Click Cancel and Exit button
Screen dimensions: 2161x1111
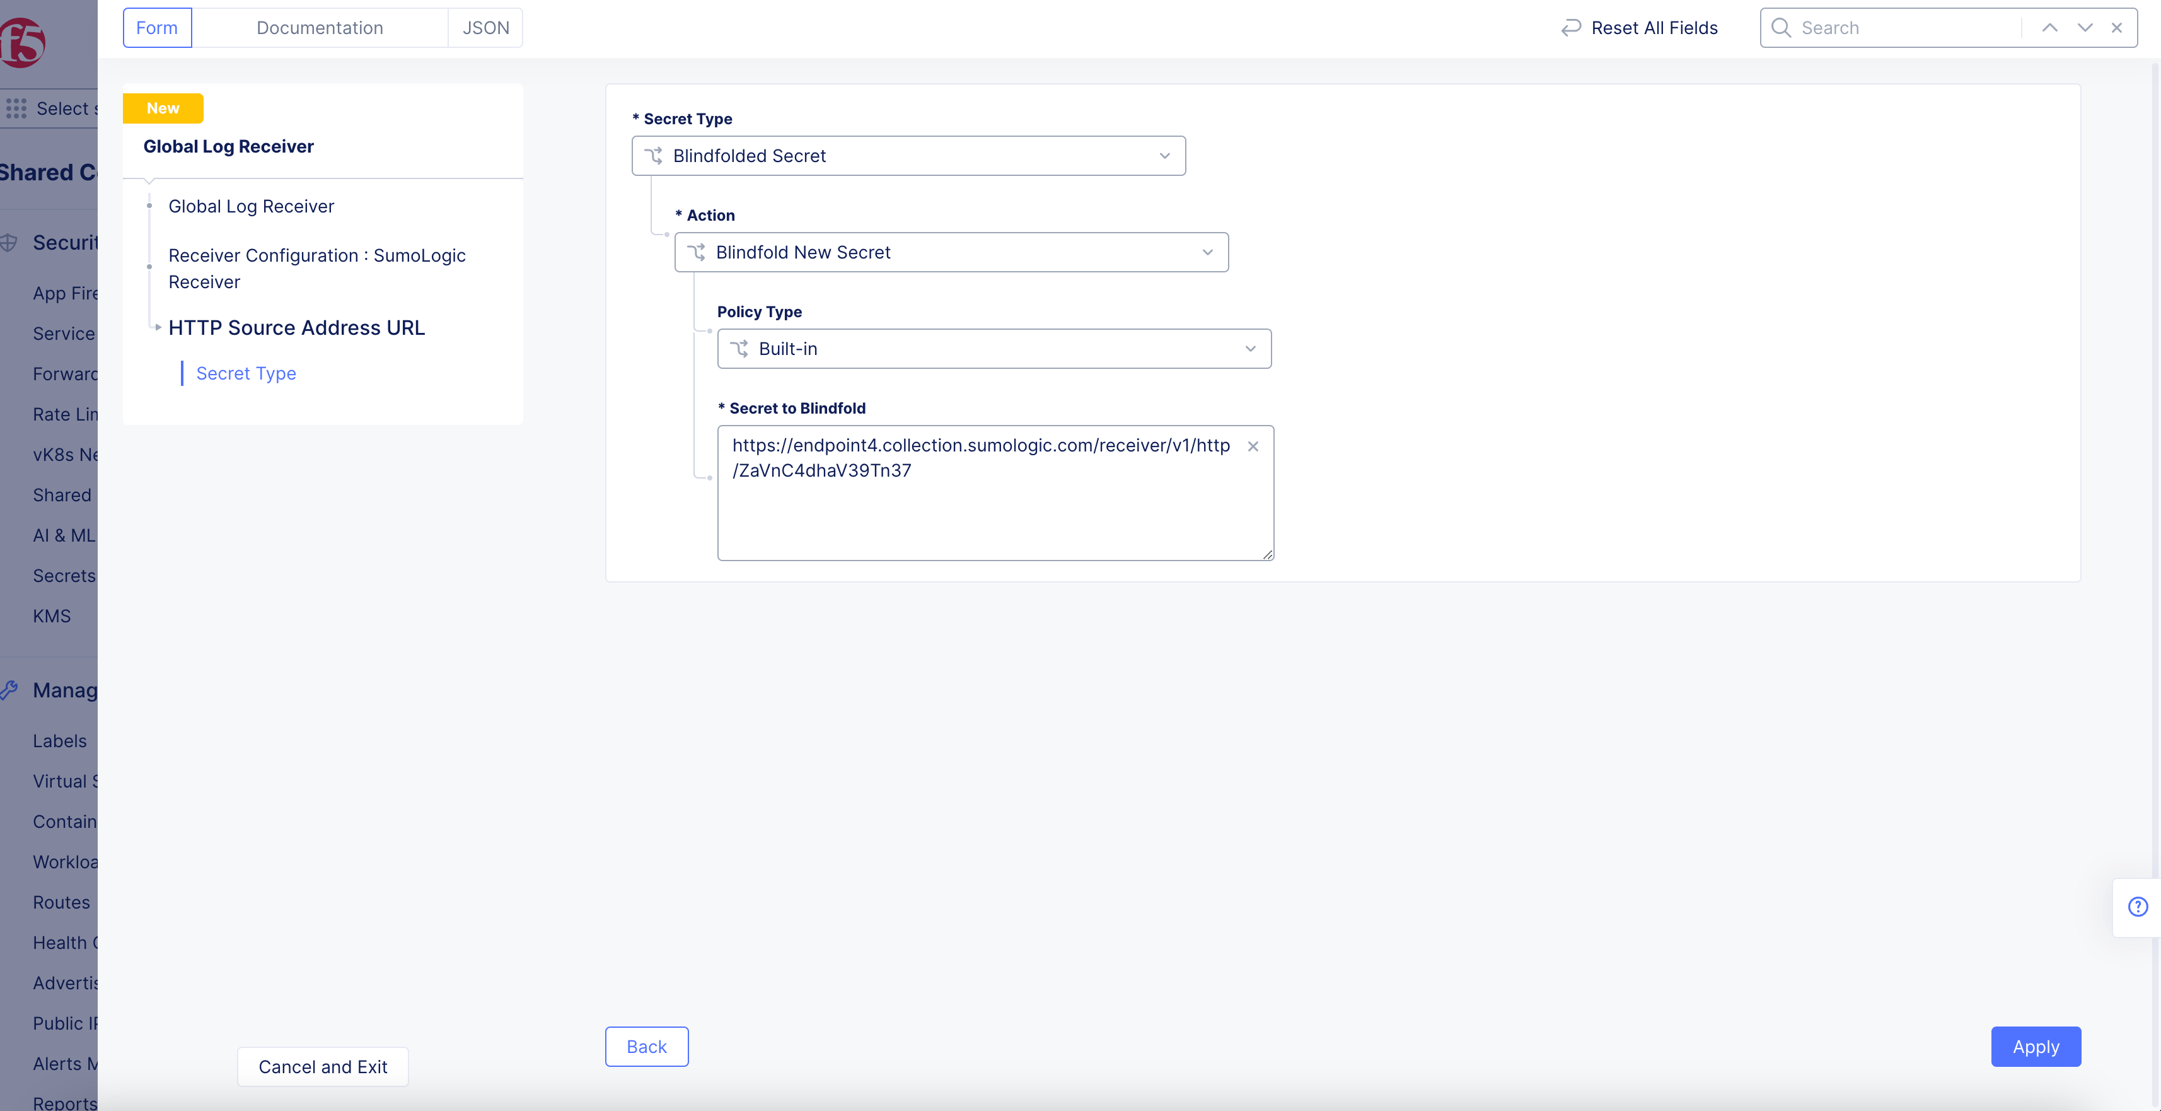322,1066
